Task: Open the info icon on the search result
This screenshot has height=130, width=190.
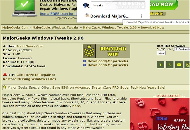Action: pos(141,16)
